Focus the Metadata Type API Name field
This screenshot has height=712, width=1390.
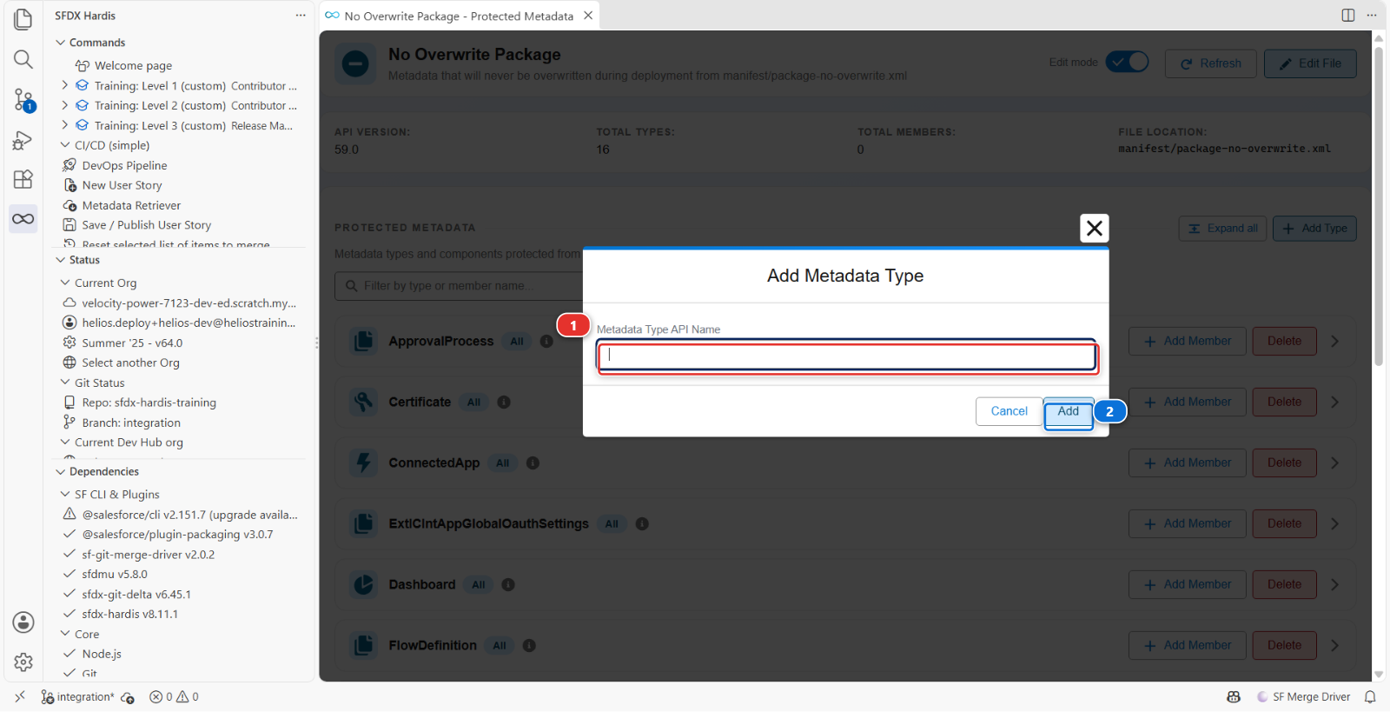click(847, 356)
